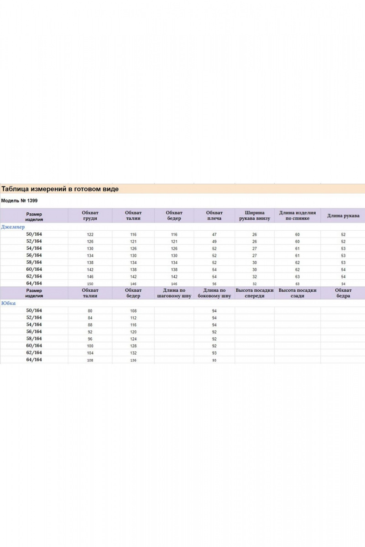Select chest value 126 in Джемпер 52/164 row

90,242
